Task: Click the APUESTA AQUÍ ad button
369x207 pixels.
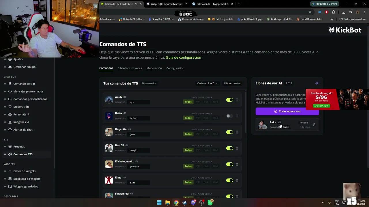Action: coord(321,106)
